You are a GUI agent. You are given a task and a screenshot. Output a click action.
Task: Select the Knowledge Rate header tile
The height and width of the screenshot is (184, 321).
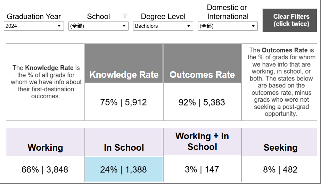click(x=124, y=63)
